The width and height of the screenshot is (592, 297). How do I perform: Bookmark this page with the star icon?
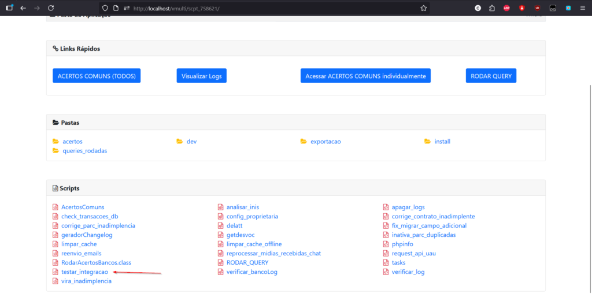[423, 8]
